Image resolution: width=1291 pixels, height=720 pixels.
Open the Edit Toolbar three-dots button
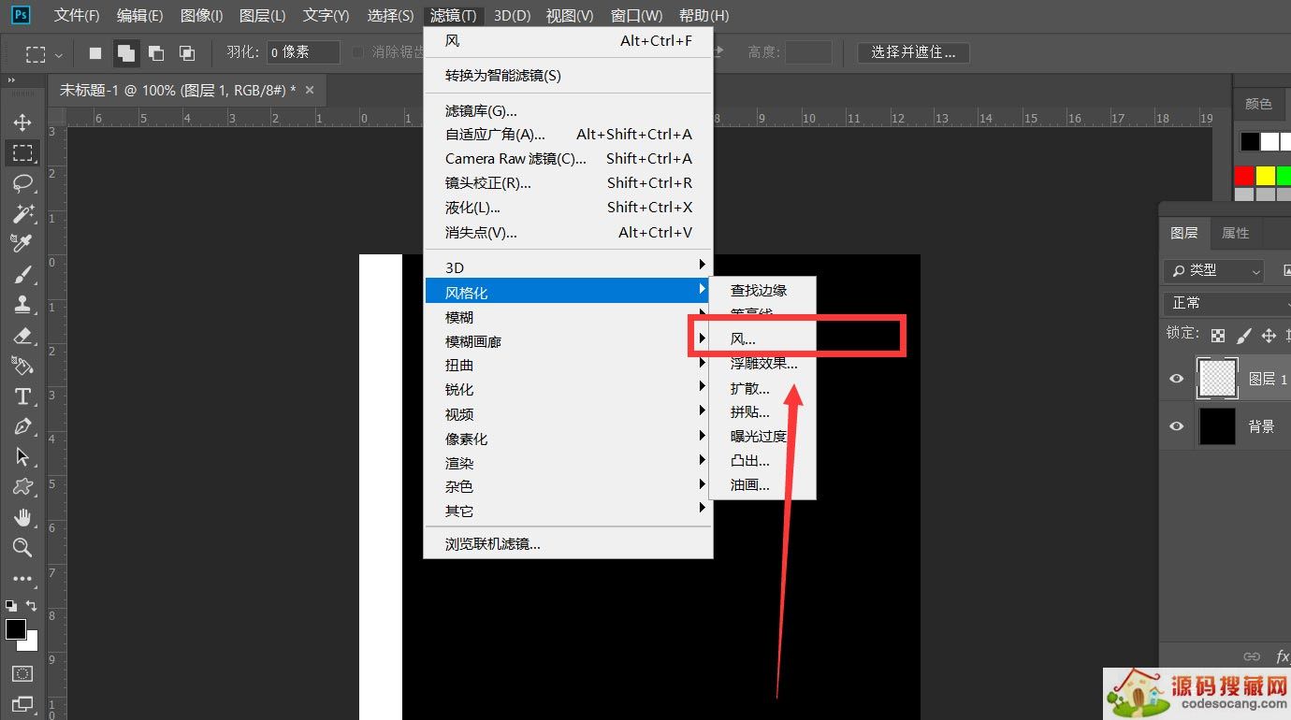tap(22, 579)
